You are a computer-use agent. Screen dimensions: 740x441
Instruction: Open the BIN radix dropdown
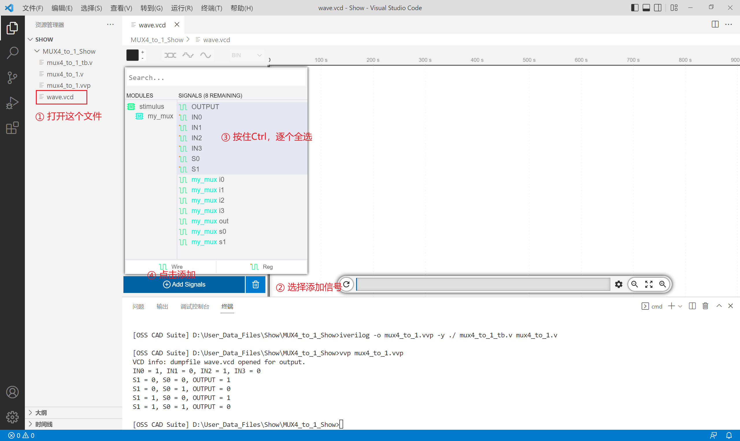coord(246,55)
